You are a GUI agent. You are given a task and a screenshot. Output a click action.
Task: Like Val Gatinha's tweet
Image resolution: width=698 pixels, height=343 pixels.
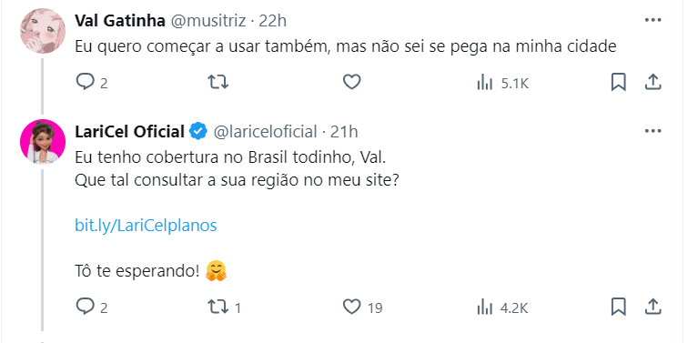(351, 82)
